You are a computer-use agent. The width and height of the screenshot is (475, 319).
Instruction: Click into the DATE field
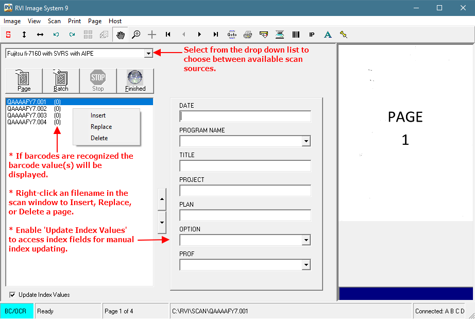click(x=245, y=116)
